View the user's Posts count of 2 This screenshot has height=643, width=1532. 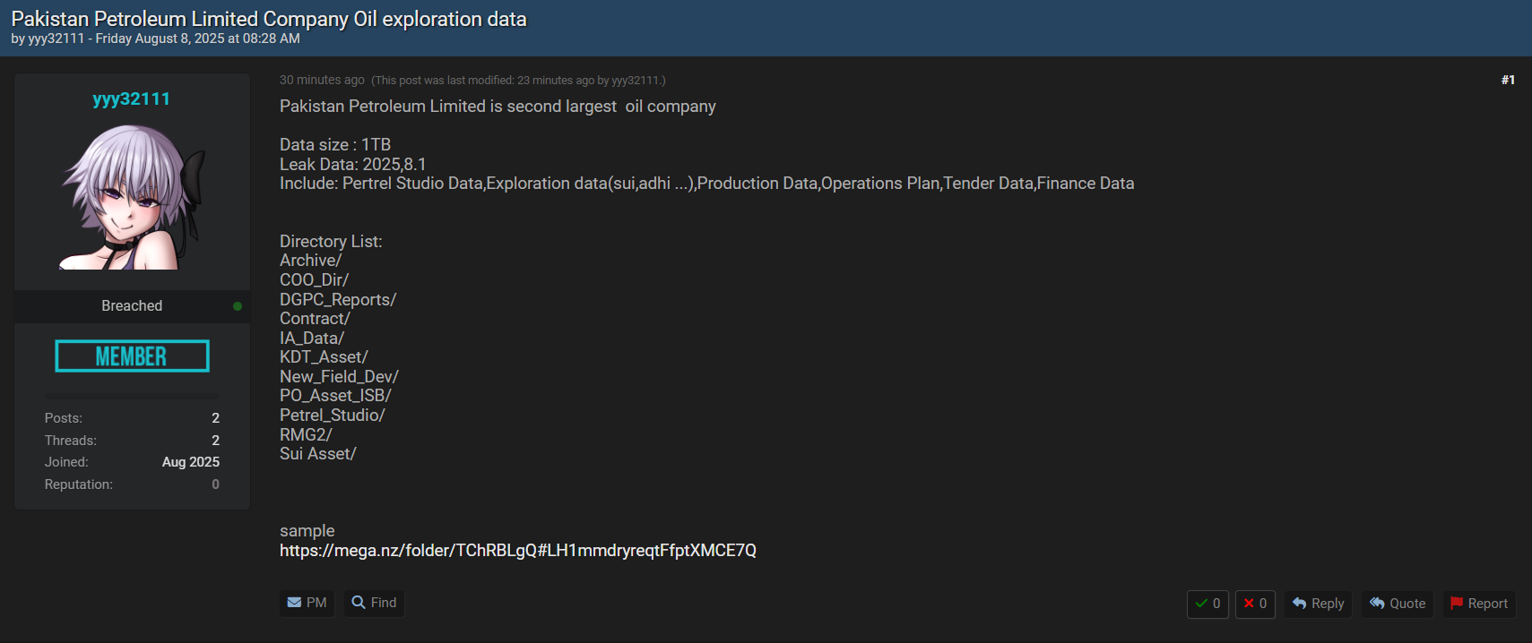point(215,418)
